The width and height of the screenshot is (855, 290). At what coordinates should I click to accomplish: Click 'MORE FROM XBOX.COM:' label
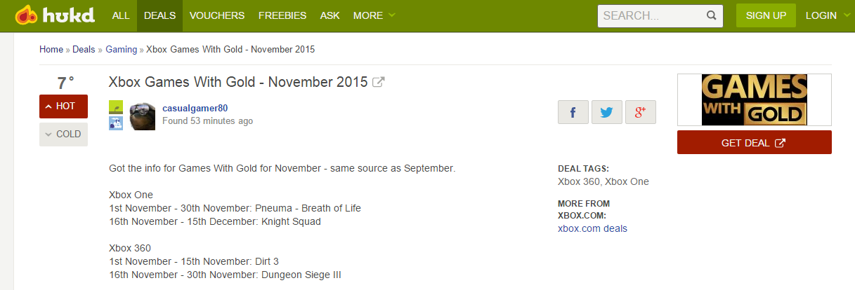click(584, 209)
